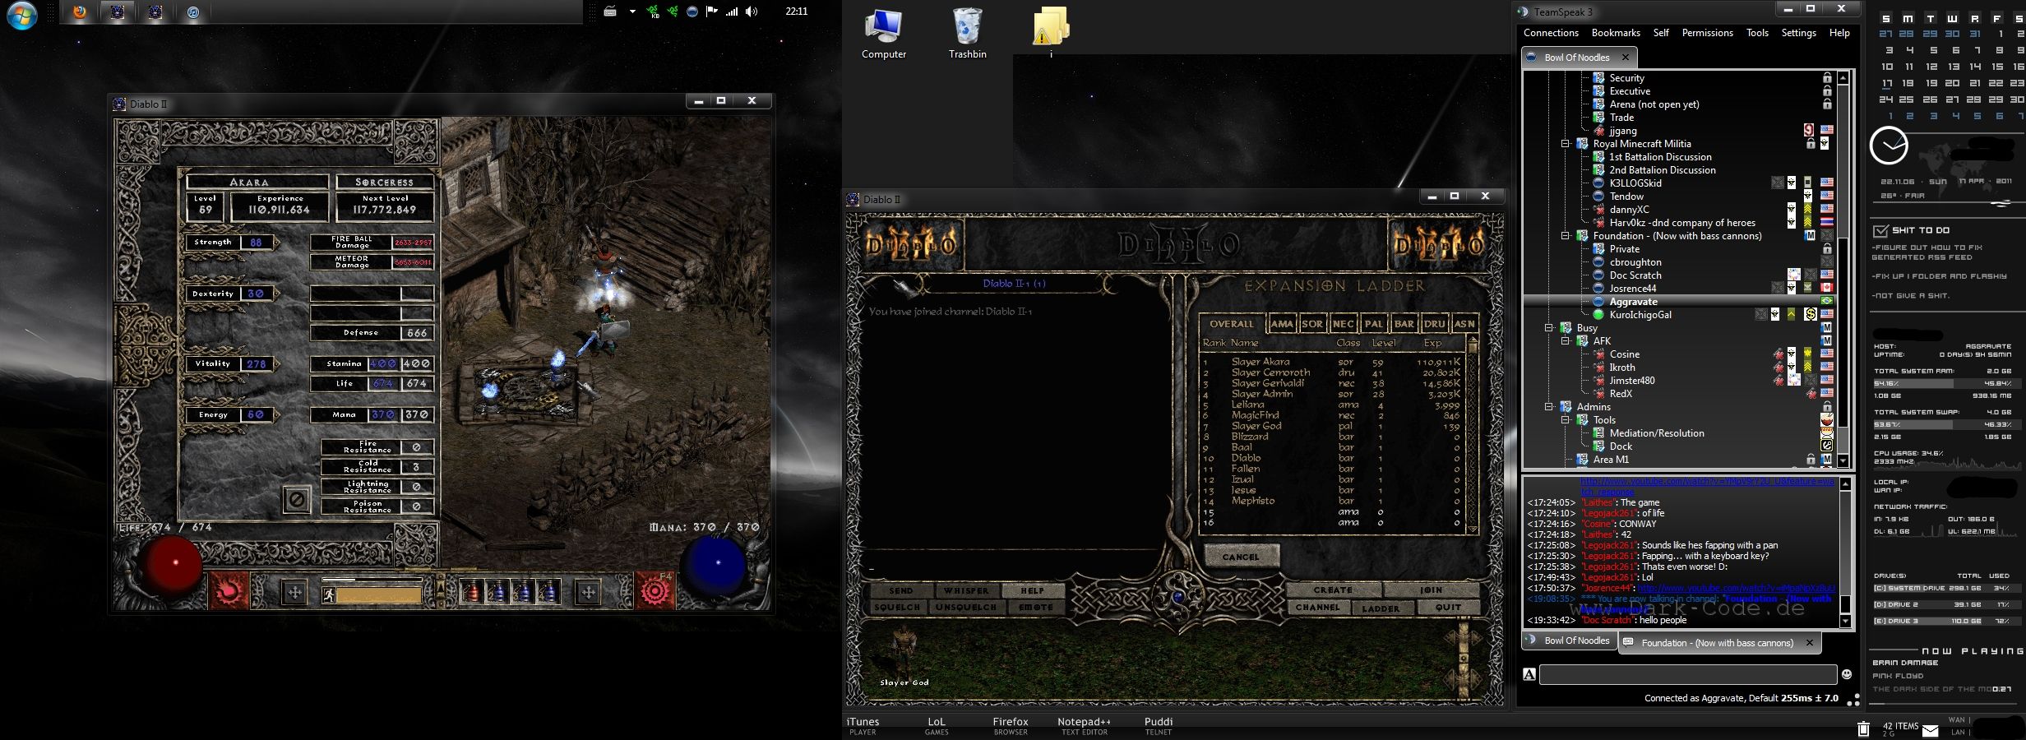Click the 22:11 taskbar clock
The width and height of the screenshot is (2026, 740).
coord(796,12)
